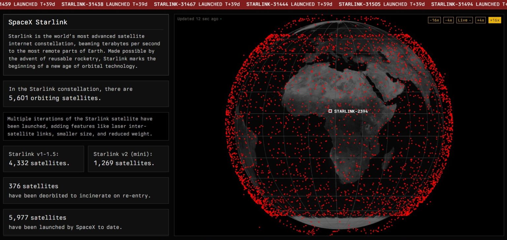Expand the Starlink v1-1.5 stats box

43,159
